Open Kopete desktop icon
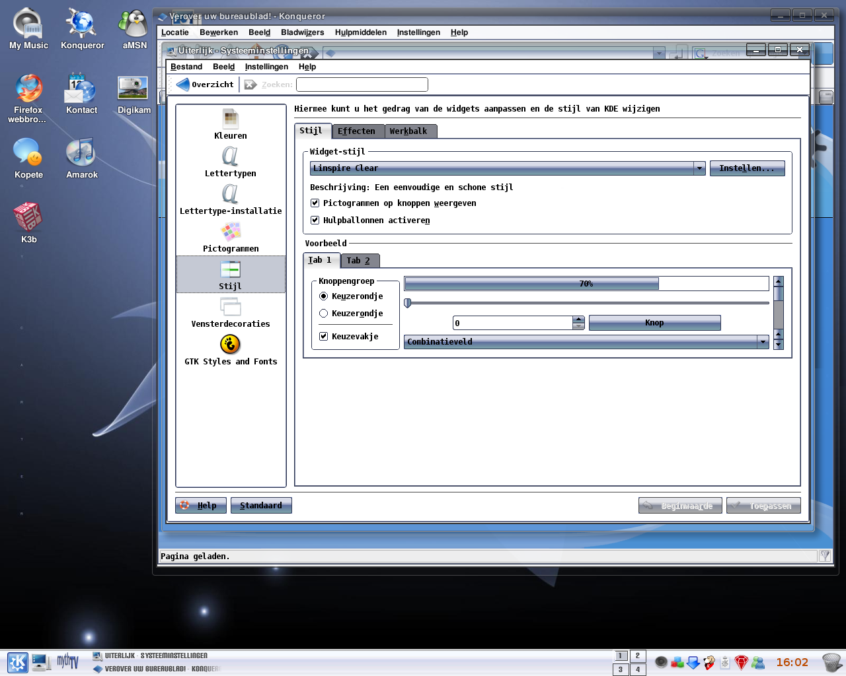 (x=28, y=158)
